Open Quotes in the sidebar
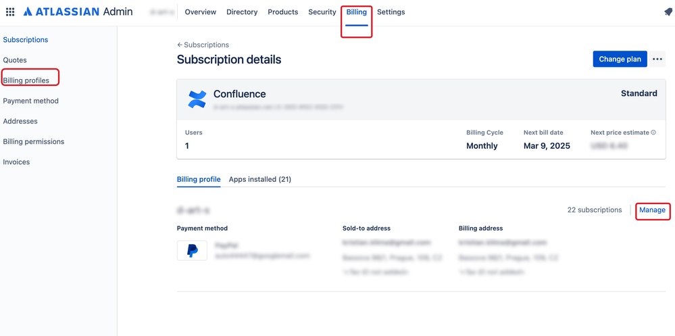 (15, 60)
